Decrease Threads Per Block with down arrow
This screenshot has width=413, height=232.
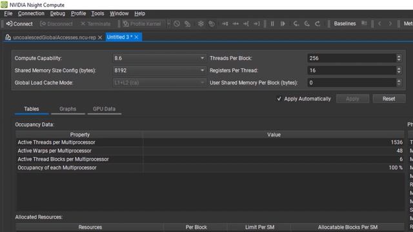(399, 60)
